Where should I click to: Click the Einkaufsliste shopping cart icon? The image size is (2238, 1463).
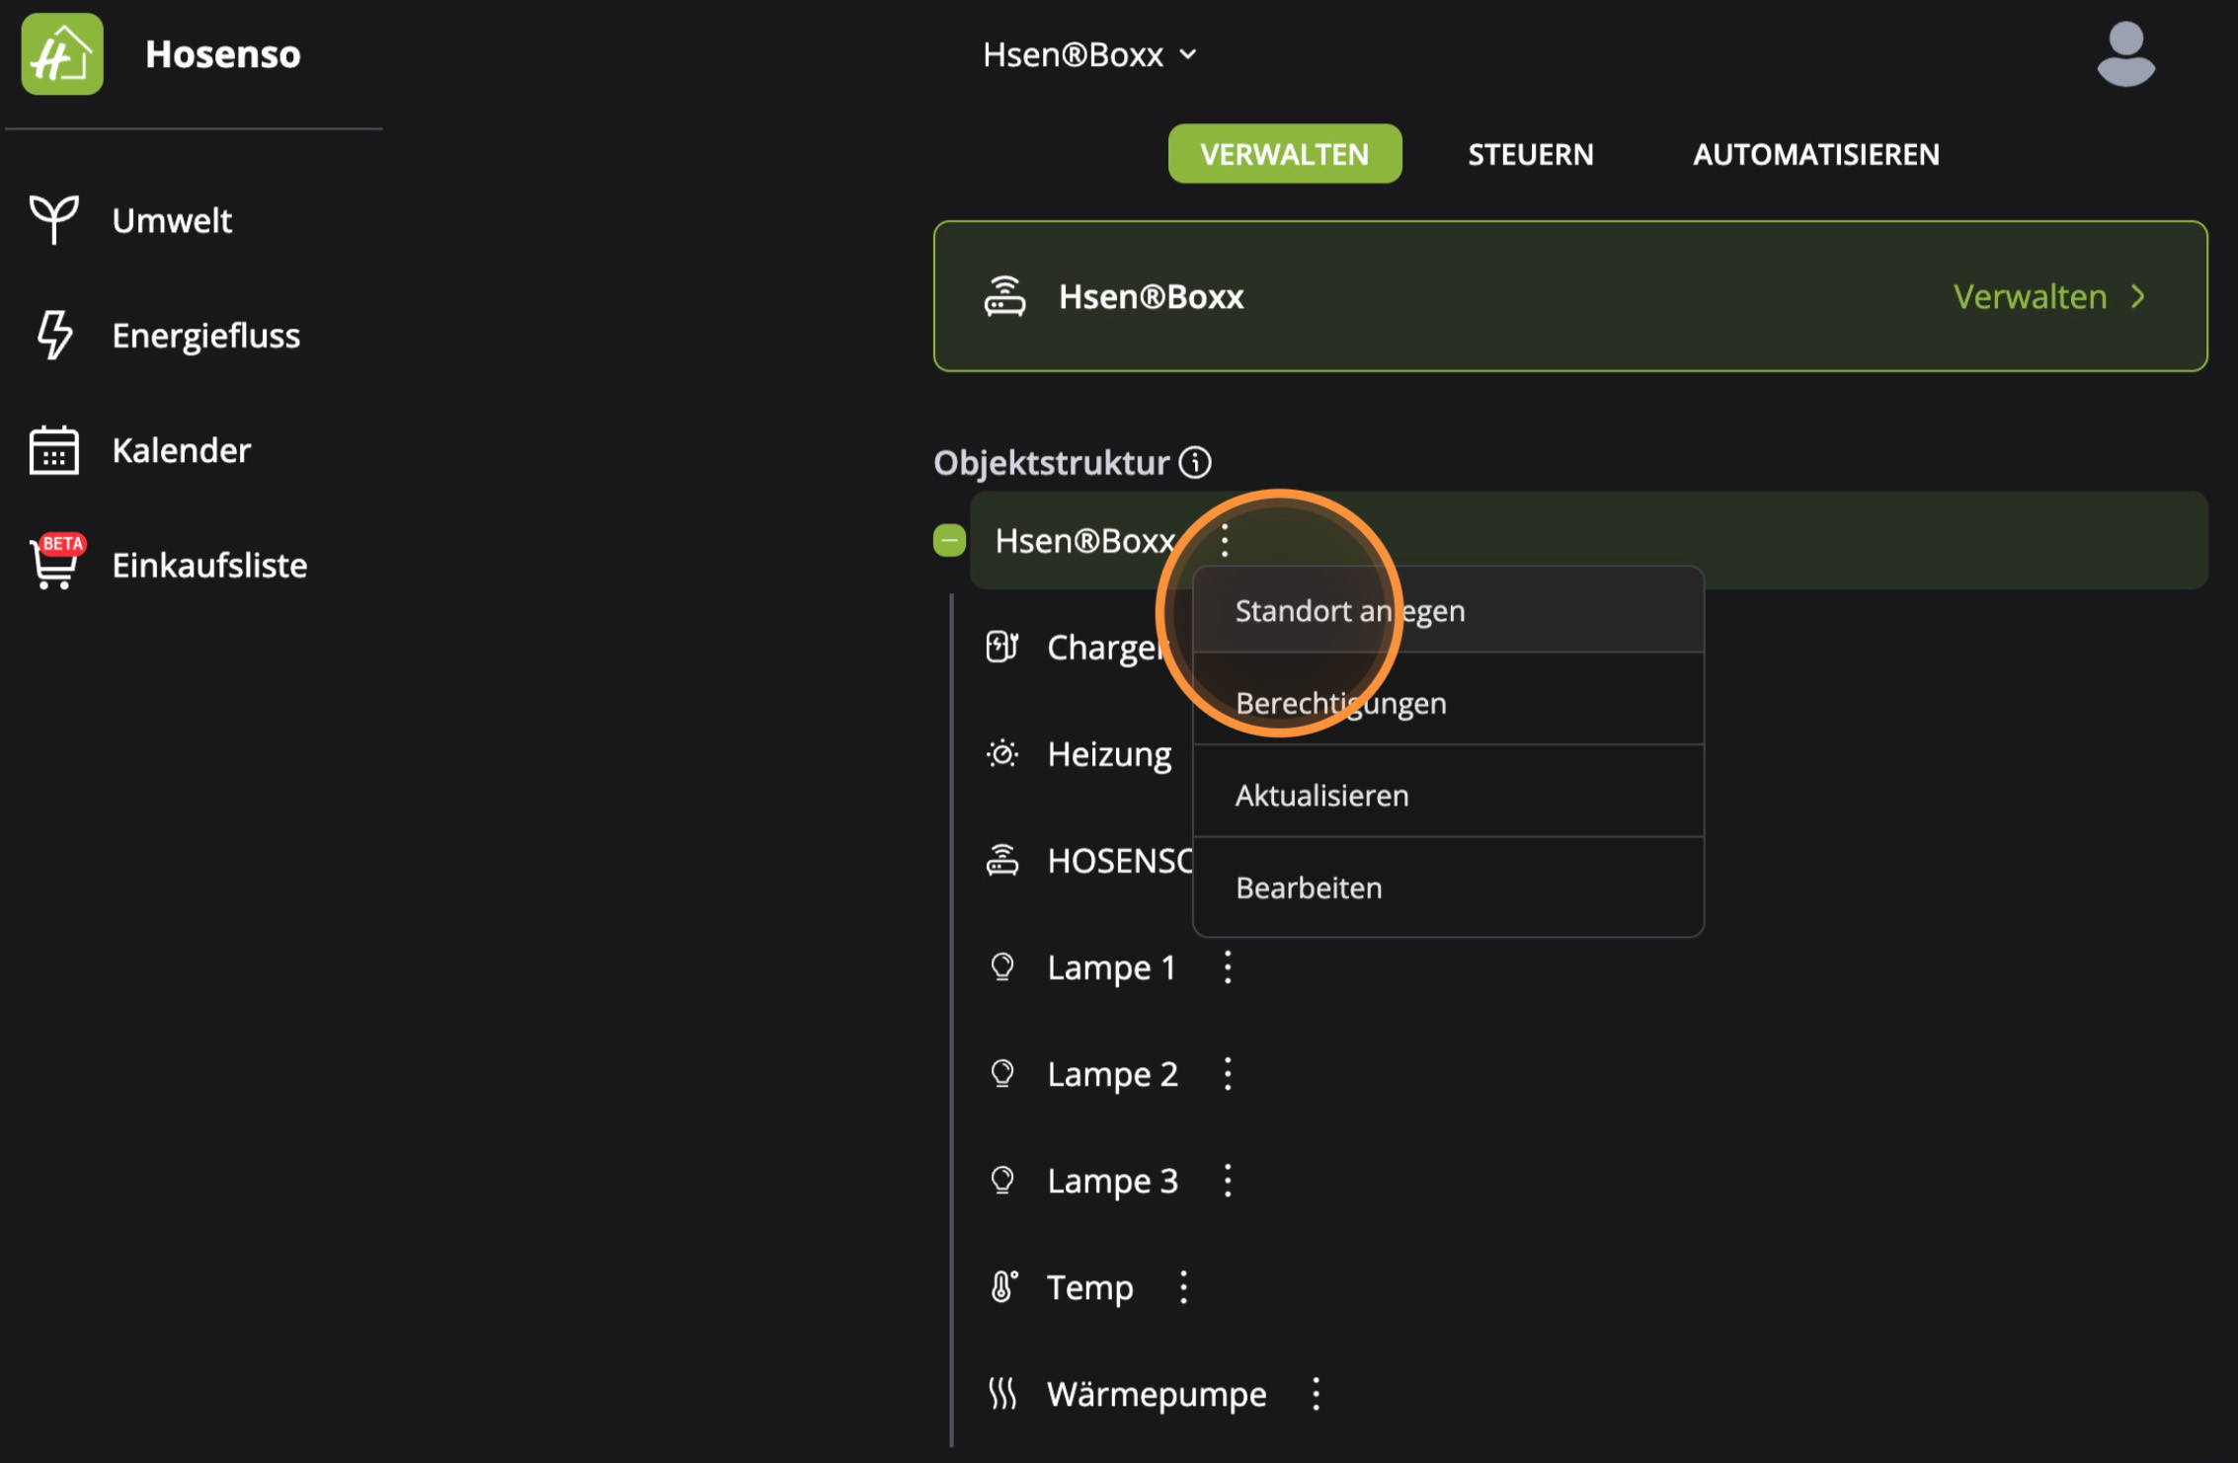[x=53, y=565]
